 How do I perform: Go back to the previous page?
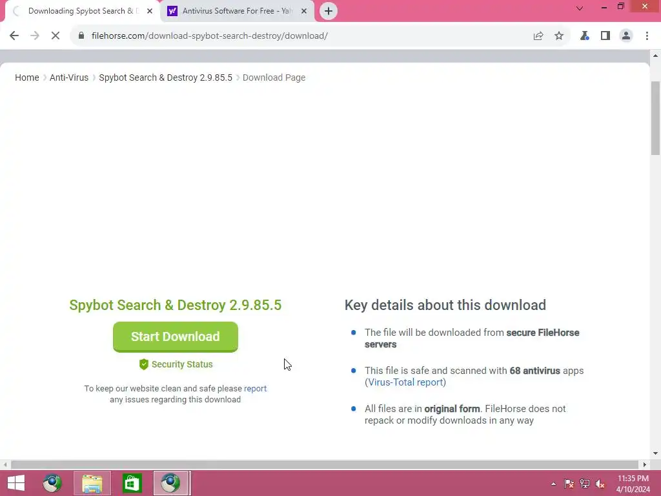click(x=14, y=36)
